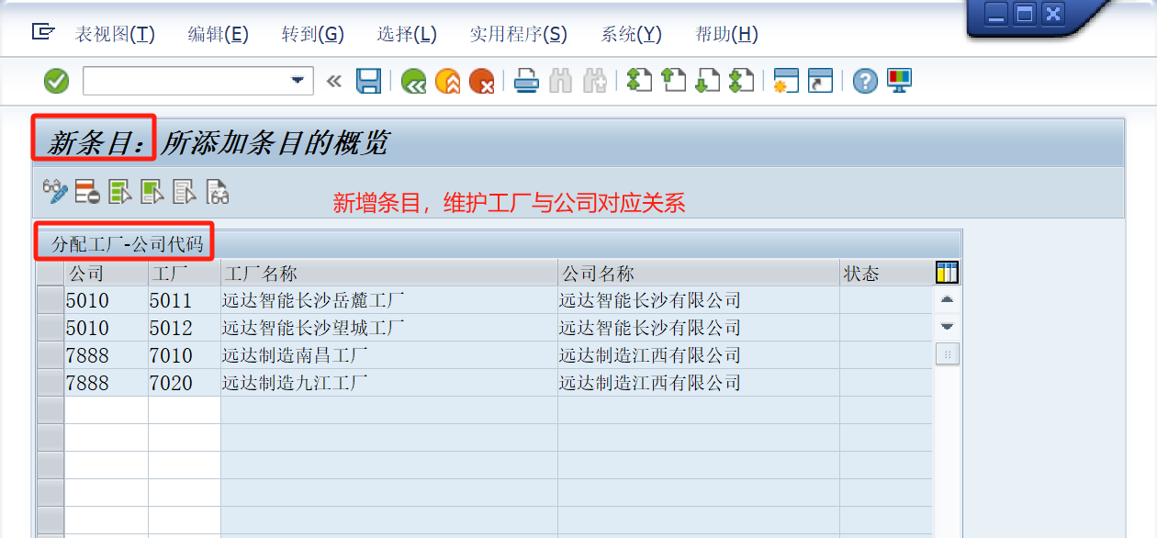Image resolution: width=1157 pixels, height=538 pixels.
Task: Click the red Cancel icon
Action: (482, 81)
